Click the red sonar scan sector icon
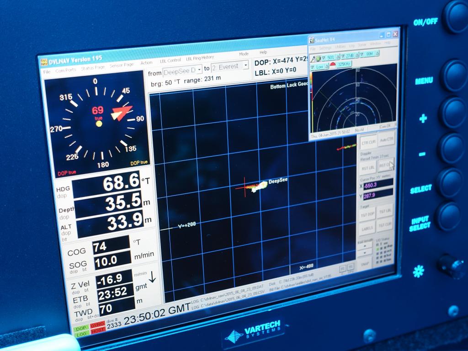The image size is (468, 351). (333, 64)
